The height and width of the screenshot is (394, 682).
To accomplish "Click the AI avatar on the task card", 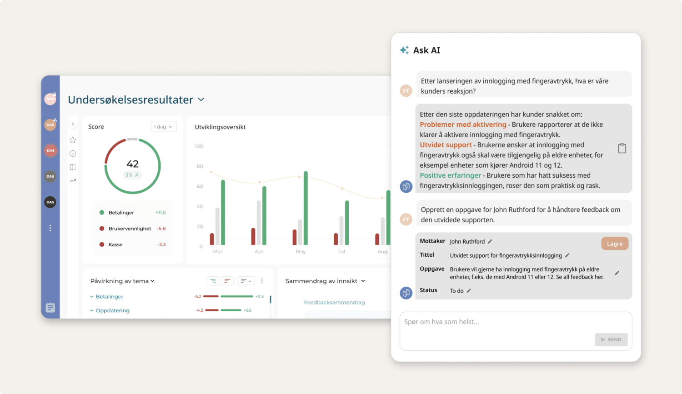I will 406,293.
